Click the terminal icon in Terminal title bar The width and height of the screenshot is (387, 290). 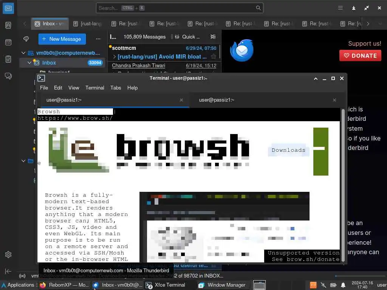point(41,78)
